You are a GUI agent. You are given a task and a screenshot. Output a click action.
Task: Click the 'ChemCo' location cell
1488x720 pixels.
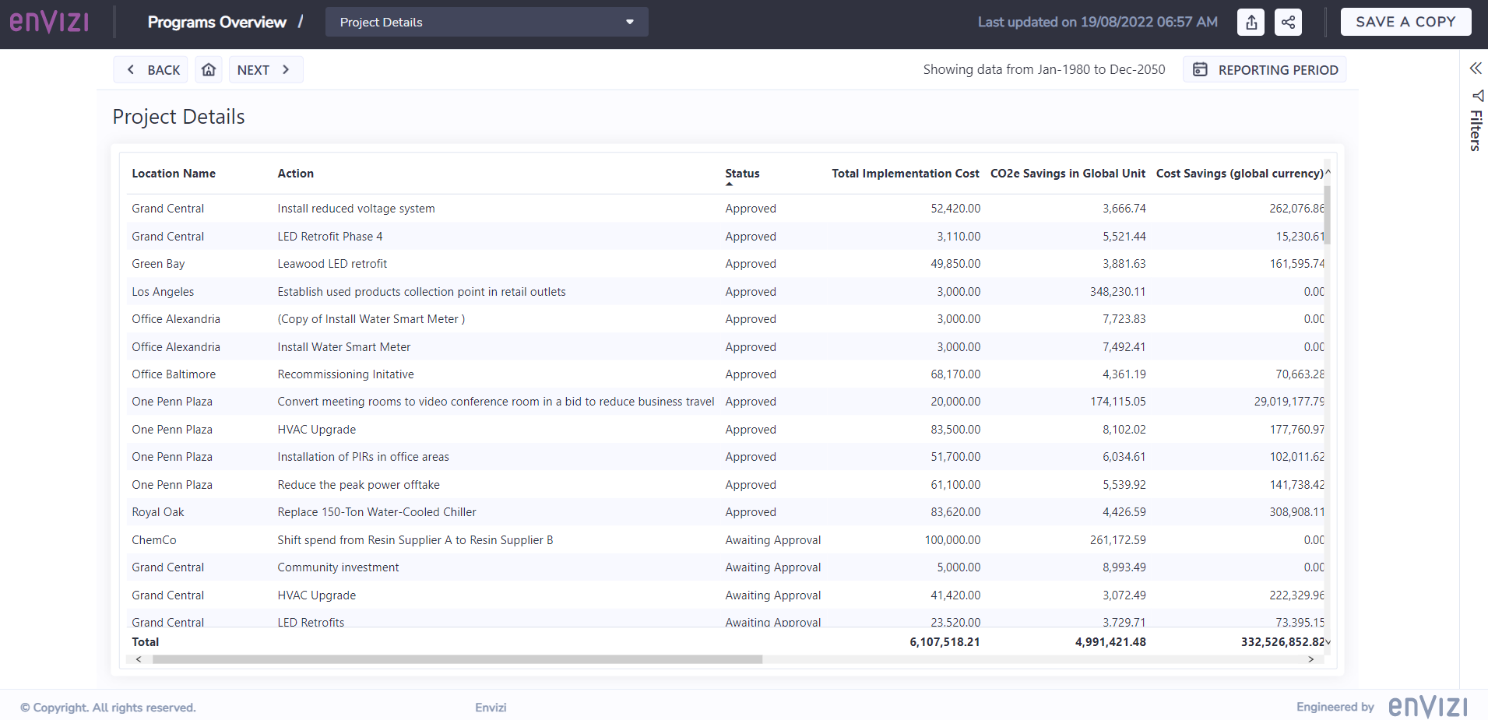[154, 540]
